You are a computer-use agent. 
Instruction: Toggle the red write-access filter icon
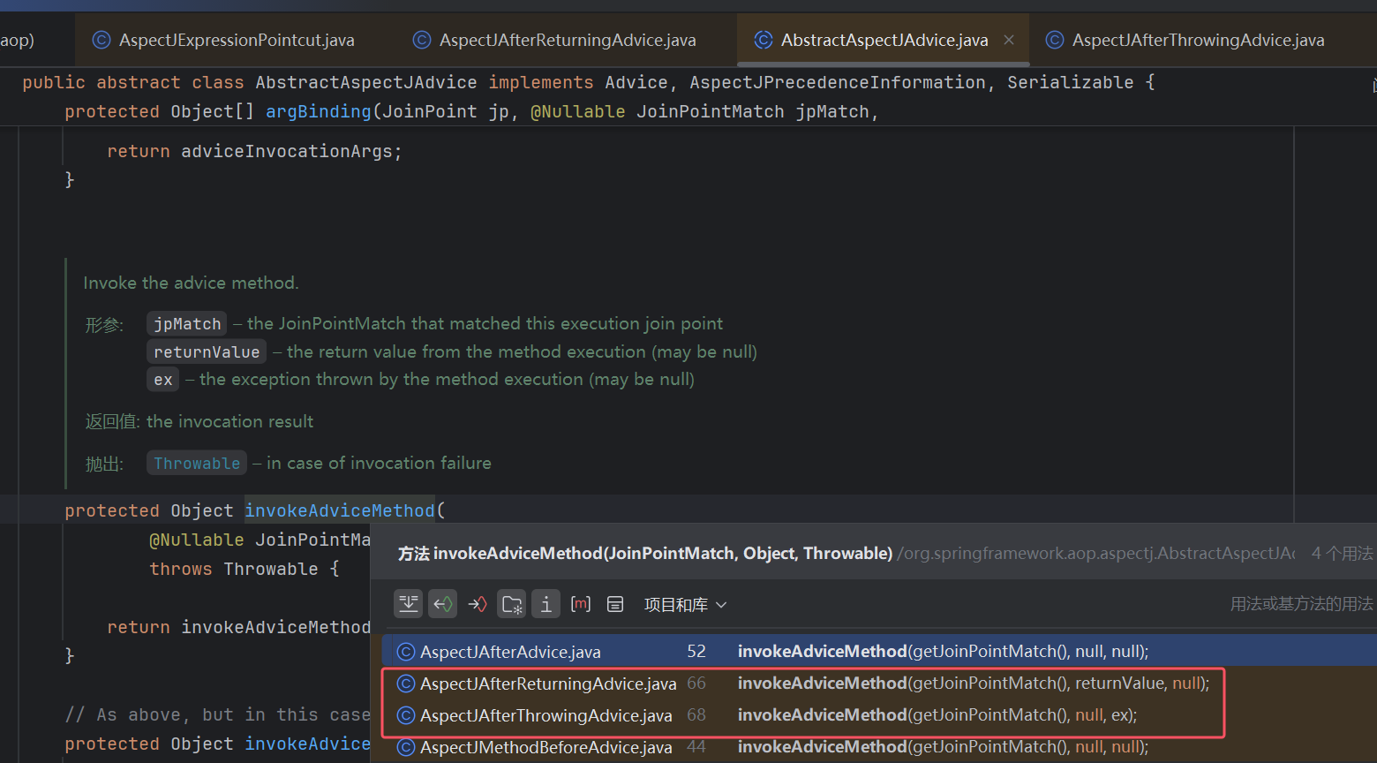click(478, 604)
